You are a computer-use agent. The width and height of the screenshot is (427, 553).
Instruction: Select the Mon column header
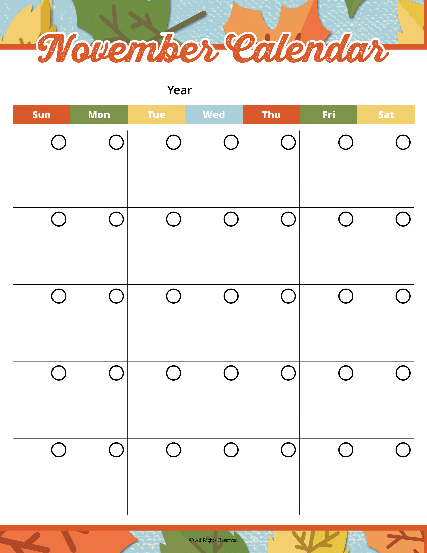pyautogui.click(x=99, y=114)
